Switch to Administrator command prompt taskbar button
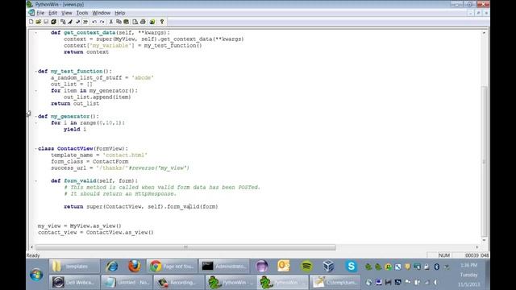 (x=224, y=266)
